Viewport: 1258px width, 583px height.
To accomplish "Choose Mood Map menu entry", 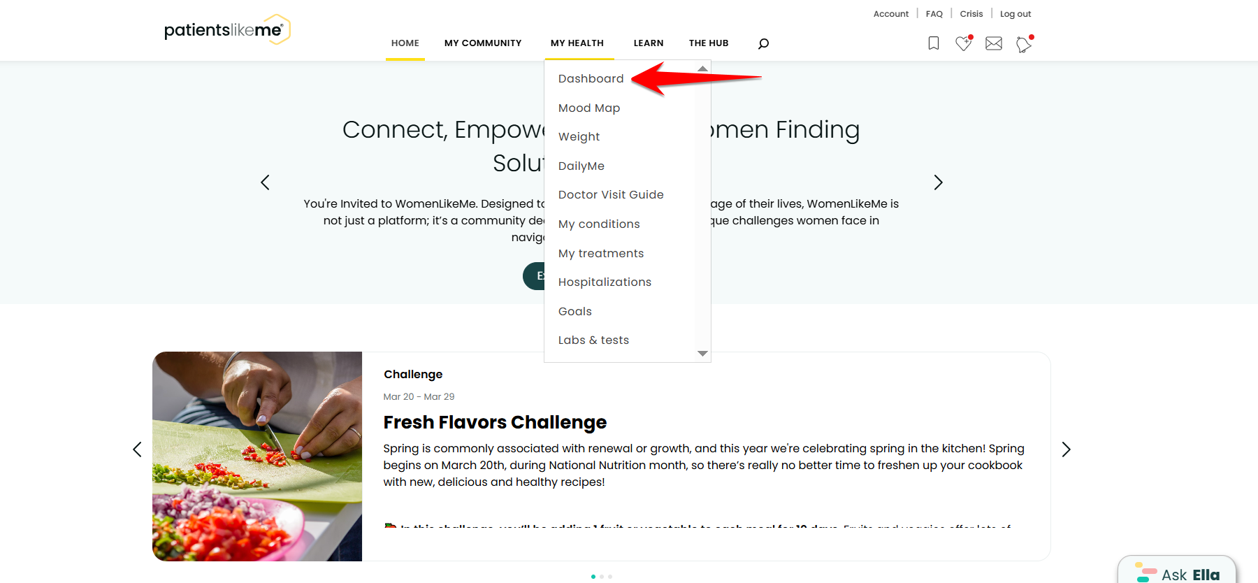I will [589, 108].
